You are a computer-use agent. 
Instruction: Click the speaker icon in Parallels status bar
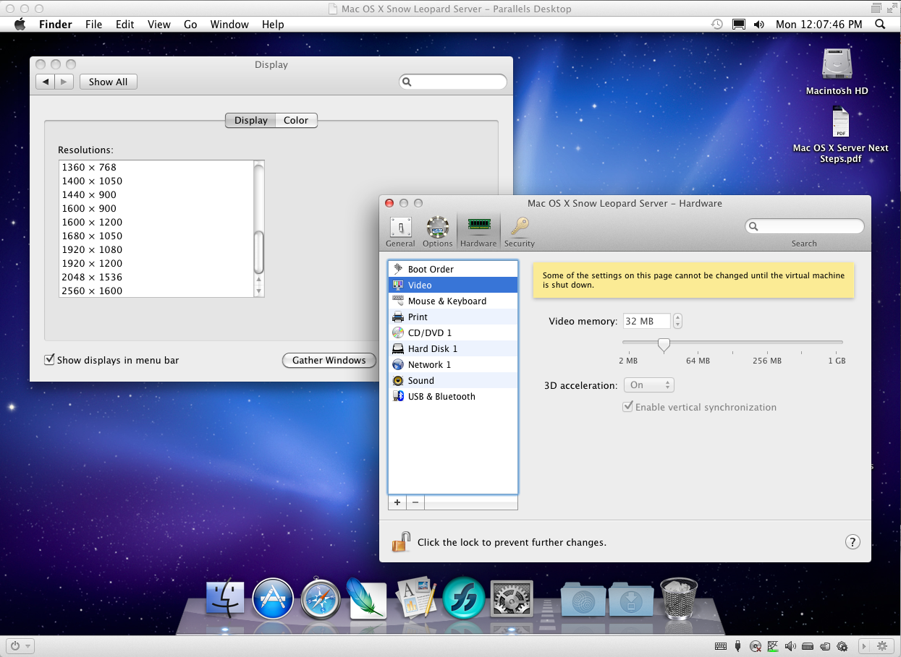point(790,646)
